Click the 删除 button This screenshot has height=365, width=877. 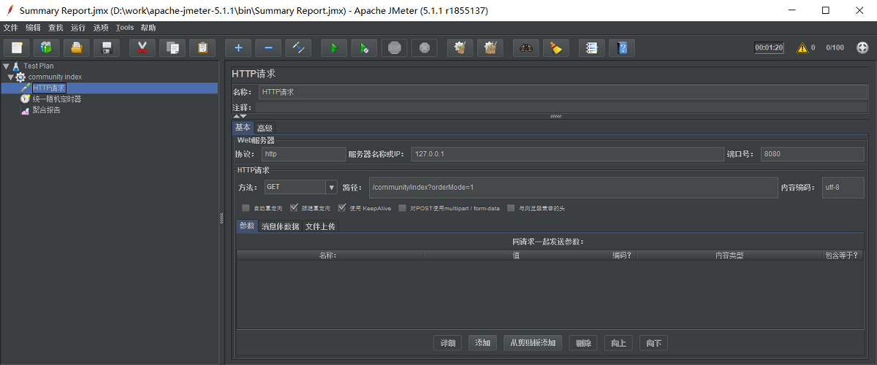(583, 343)
